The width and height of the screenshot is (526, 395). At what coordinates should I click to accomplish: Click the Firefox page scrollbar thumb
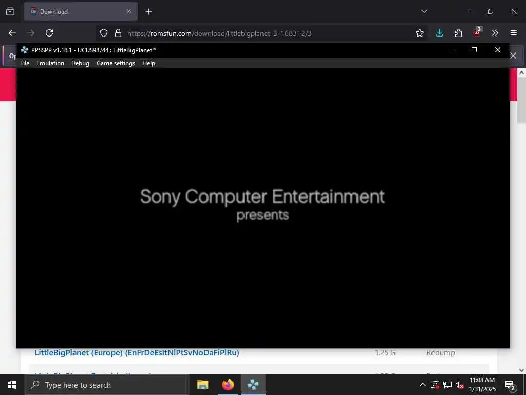coord(522,101)
